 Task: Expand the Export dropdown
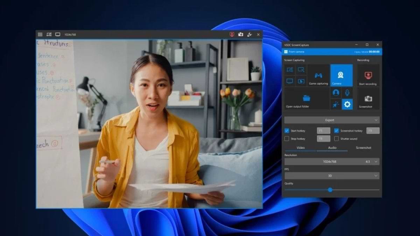point(332,120)
